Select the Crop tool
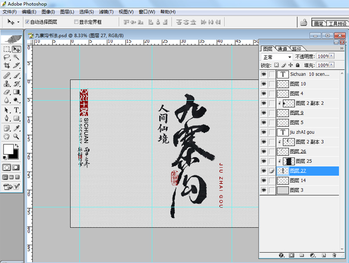 [x=7, y=66]
